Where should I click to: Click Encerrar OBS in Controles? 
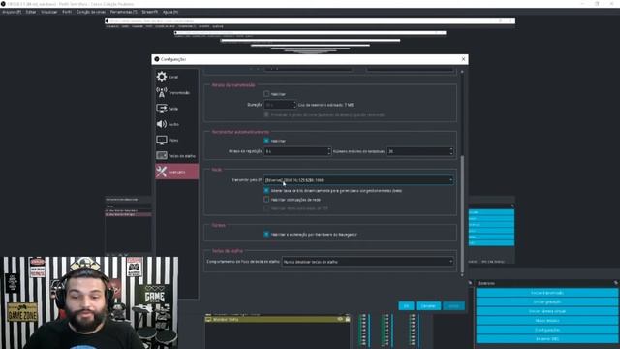click(546, 339)
